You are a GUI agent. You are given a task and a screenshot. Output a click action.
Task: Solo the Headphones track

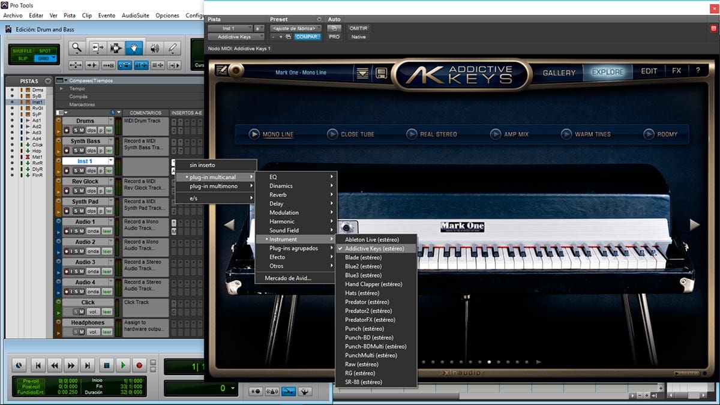(x=76, y=332)
